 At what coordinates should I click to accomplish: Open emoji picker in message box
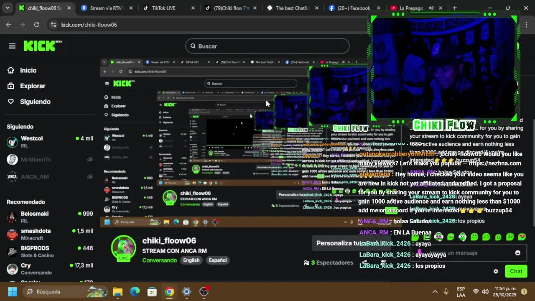[518, 253]
